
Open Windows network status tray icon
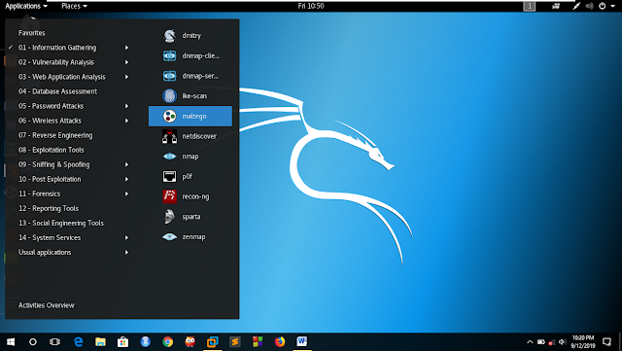(551, 342)
